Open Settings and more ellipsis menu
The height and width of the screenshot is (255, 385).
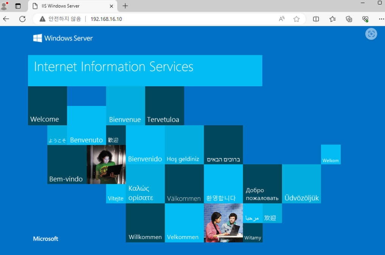point(381,19)
